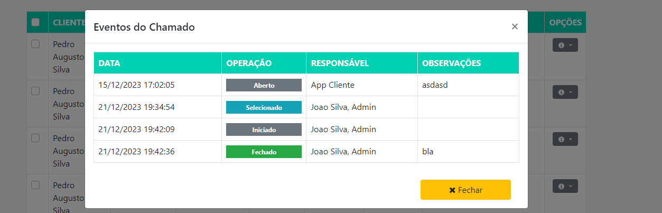Click the RESPONSÁVEL column header

pyautogui.click(x=340, y=63)
